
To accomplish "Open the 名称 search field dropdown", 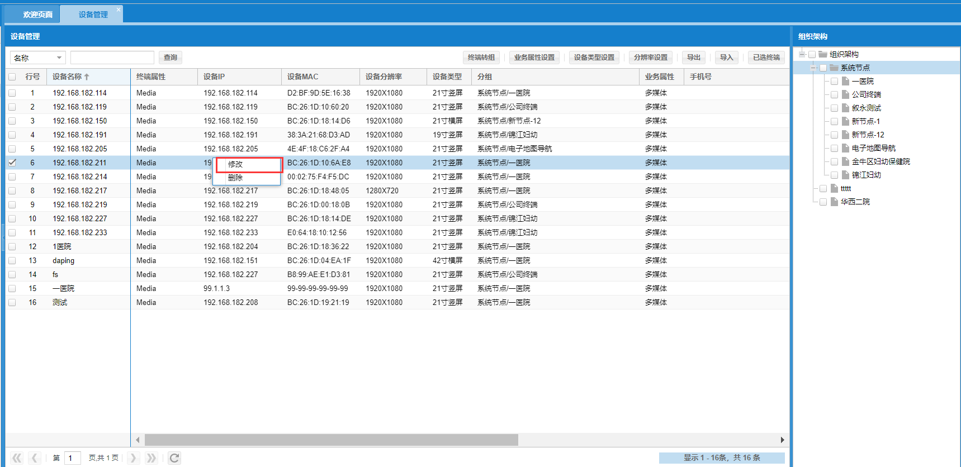I will click(59, 58).
